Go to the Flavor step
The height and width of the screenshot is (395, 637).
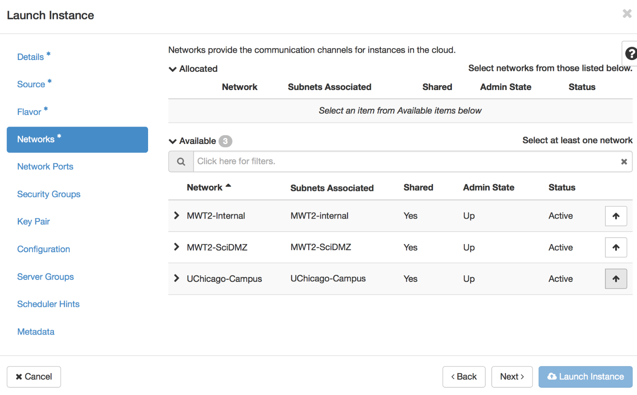[x=29, y=112]
